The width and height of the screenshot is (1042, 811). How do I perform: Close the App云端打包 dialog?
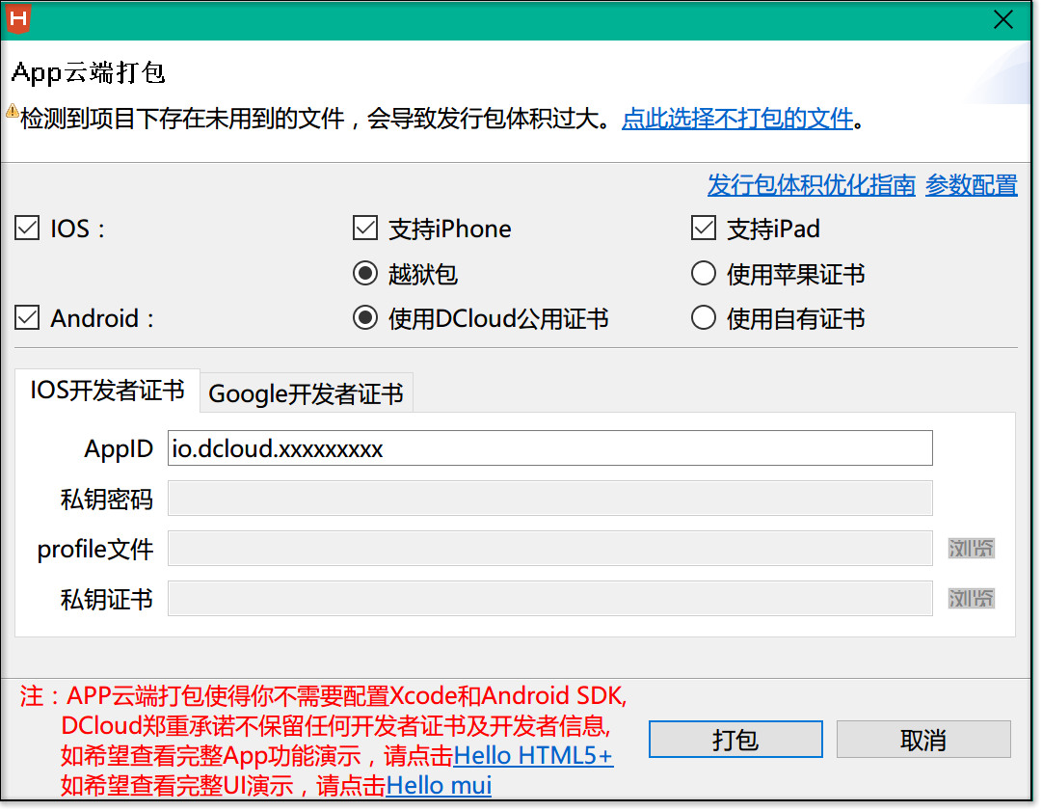[1002, 20]
